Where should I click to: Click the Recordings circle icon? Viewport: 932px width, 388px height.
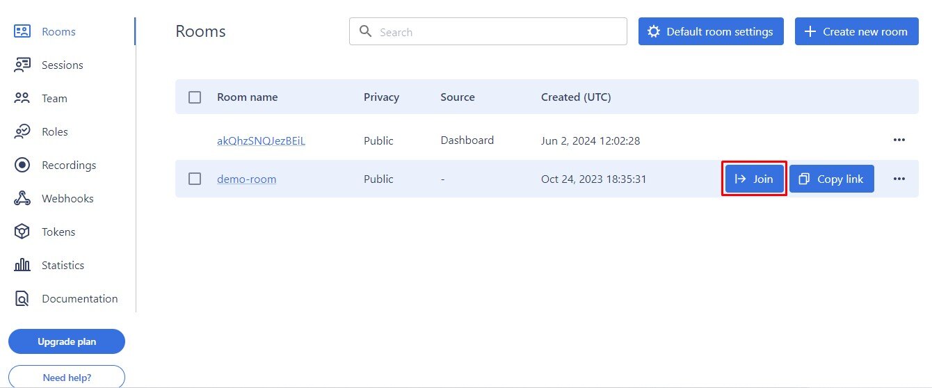[22, 165]
